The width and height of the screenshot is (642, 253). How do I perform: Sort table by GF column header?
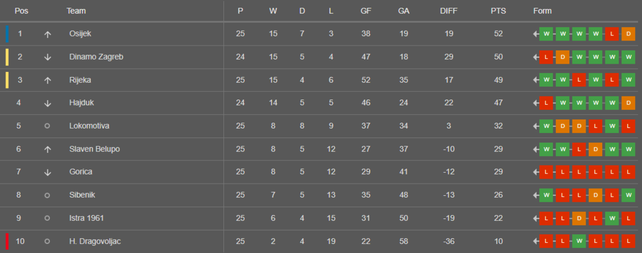point(366,11)
